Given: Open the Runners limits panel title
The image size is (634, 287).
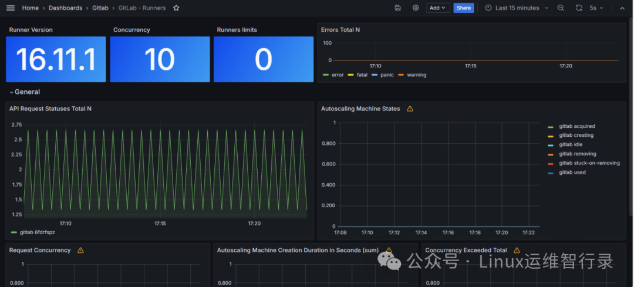Looking at the screenshot, I should [237, 30].
